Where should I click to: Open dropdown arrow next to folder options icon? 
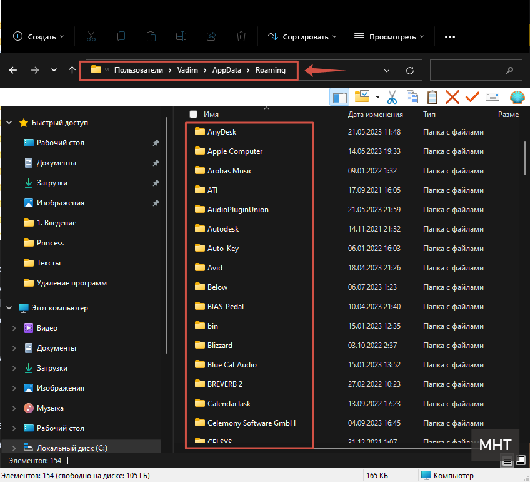click(377, 97)
